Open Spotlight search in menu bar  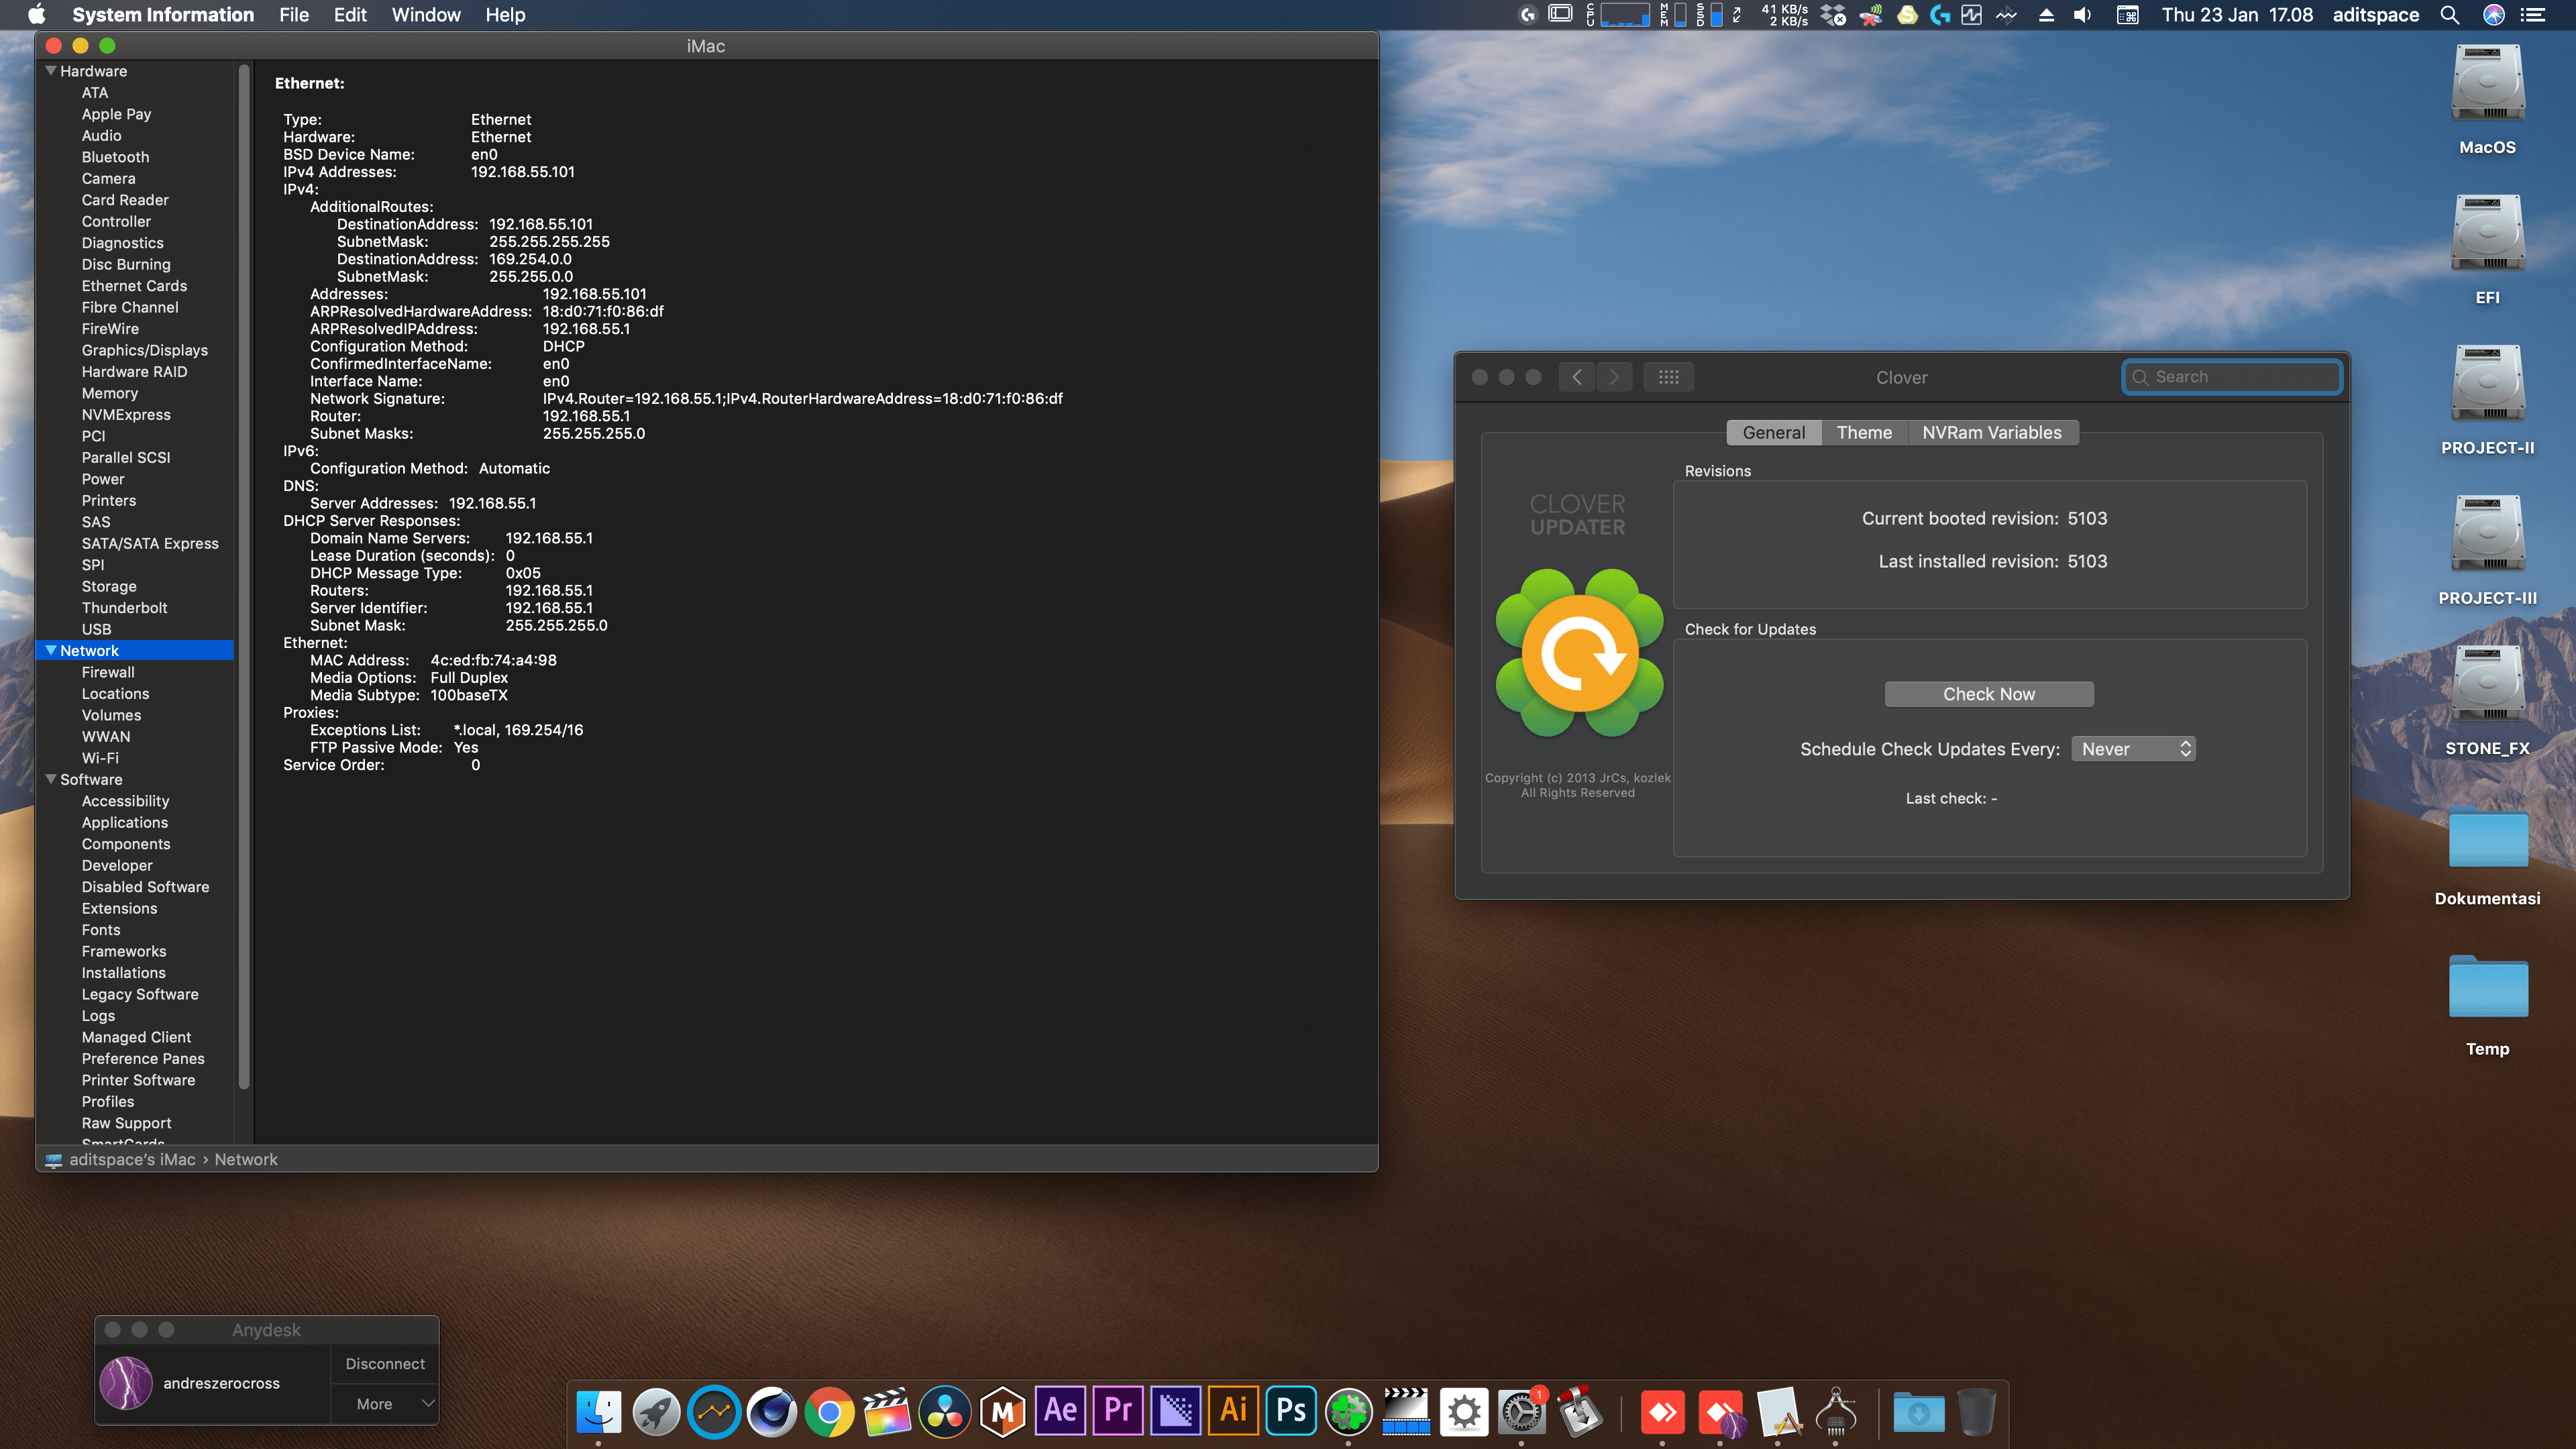(2450, 15)
